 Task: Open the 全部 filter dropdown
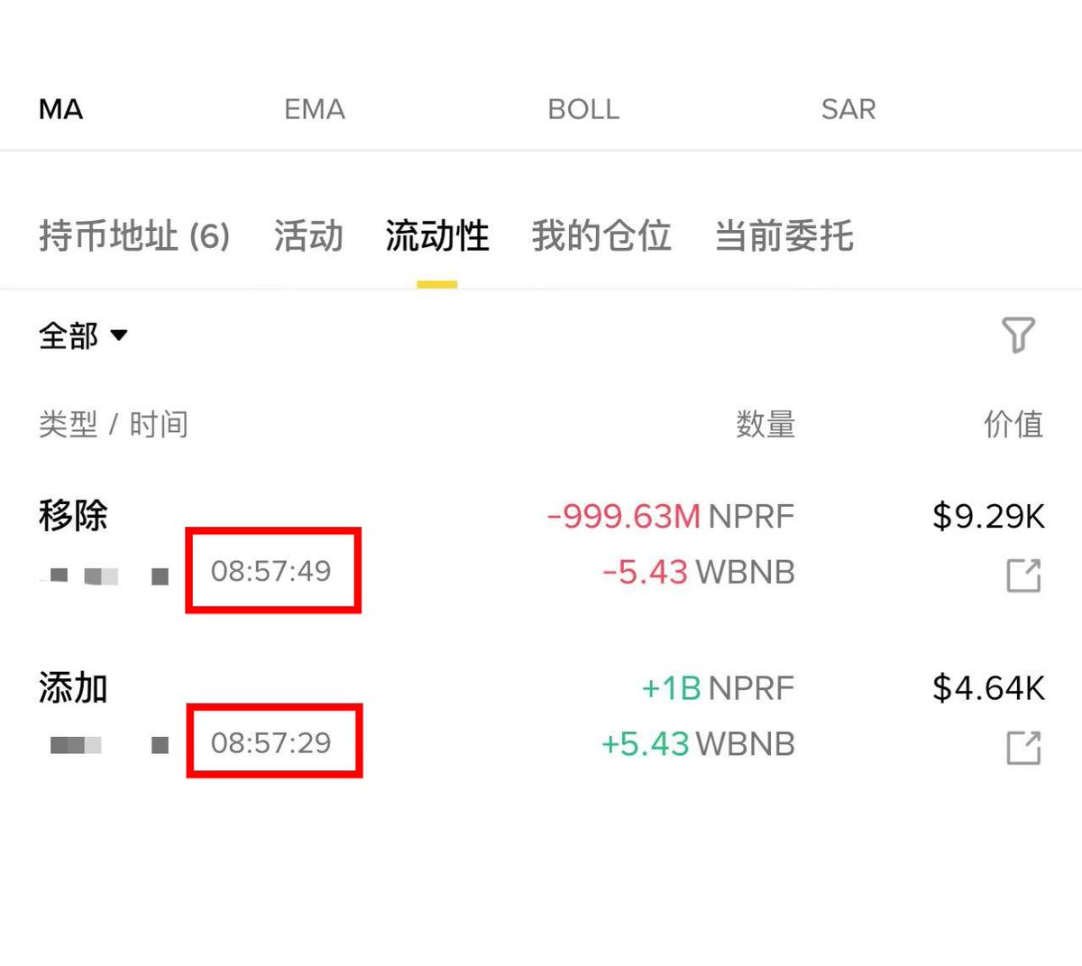[x=81, y=336]
